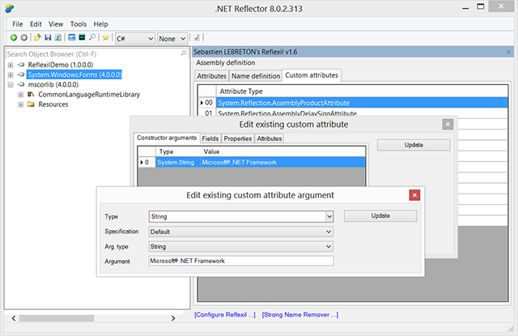Open the File menu
518x336 pixels.
18,24
